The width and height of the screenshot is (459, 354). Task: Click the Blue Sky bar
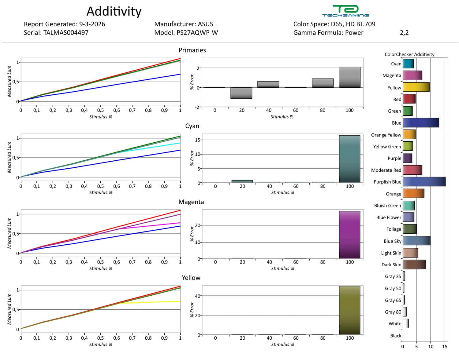click(416, 241)
